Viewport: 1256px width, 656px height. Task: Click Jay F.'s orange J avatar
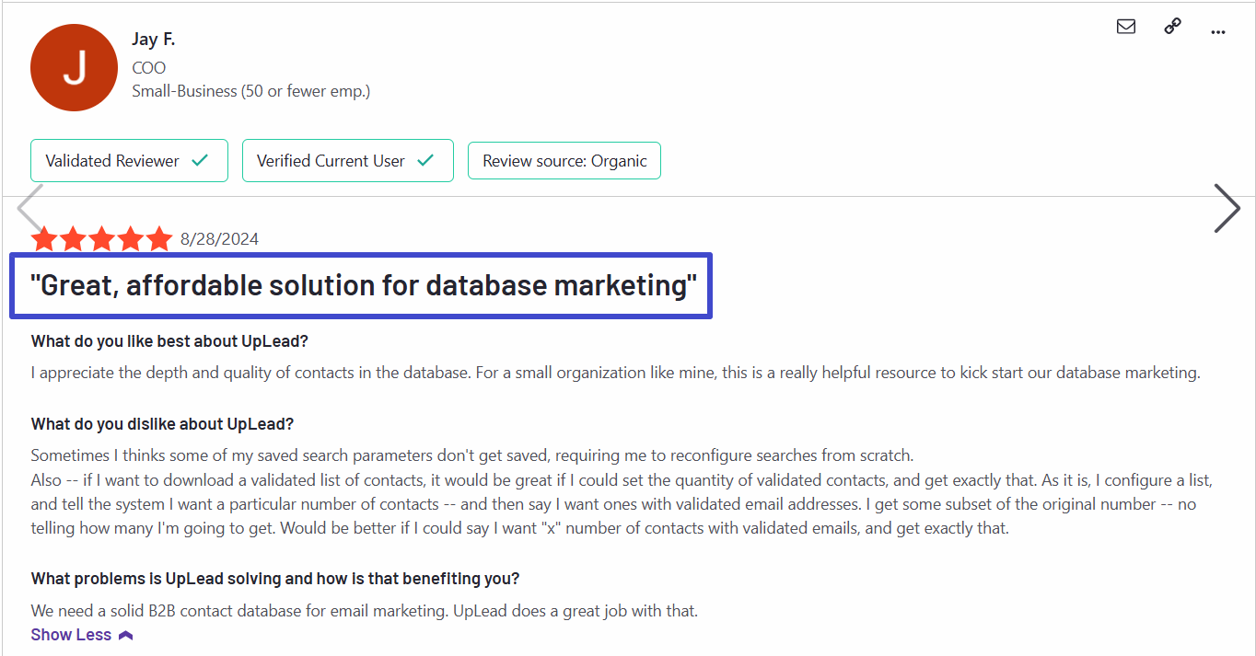(x=75, y=68)
